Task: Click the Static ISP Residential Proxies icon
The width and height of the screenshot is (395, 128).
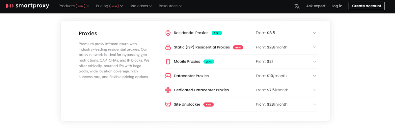Action: coord(168,47)
